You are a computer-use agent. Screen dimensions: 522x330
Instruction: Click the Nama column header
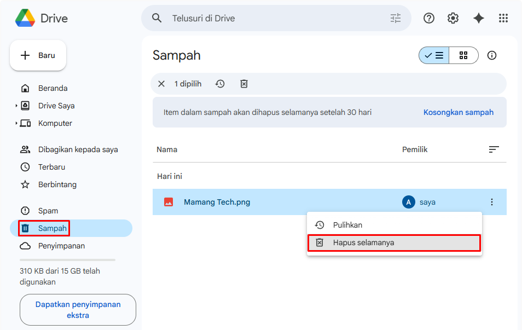point(167,149)
